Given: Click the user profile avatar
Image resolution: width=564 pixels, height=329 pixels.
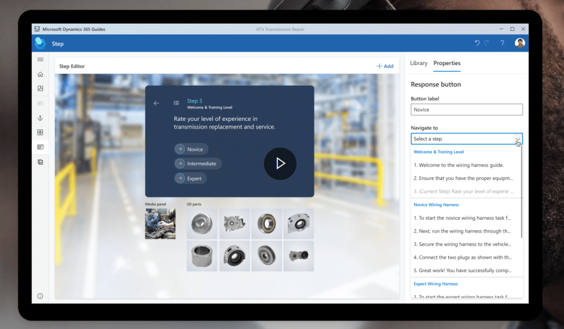Looking at the screenshot, I should (x=519, y=43).
